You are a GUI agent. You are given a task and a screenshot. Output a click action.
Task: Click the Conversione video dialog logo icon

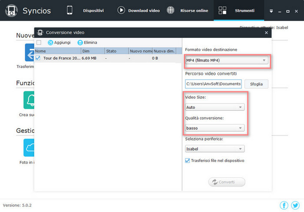point(40,33)
